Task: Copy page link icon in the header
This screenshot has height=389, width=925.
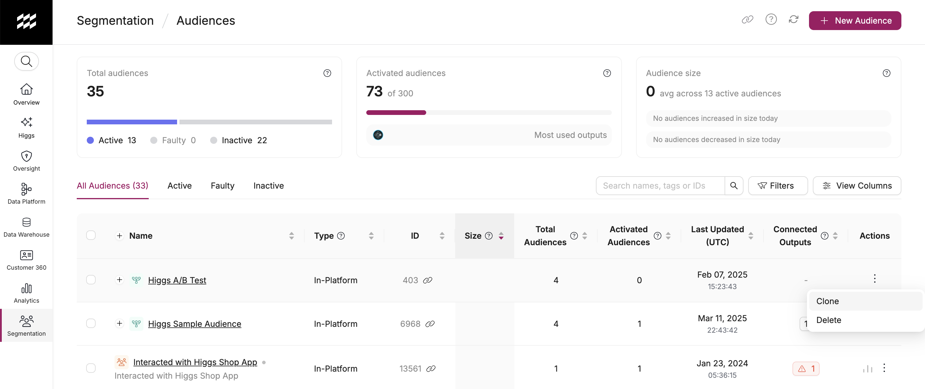Action: pos(747,20)
